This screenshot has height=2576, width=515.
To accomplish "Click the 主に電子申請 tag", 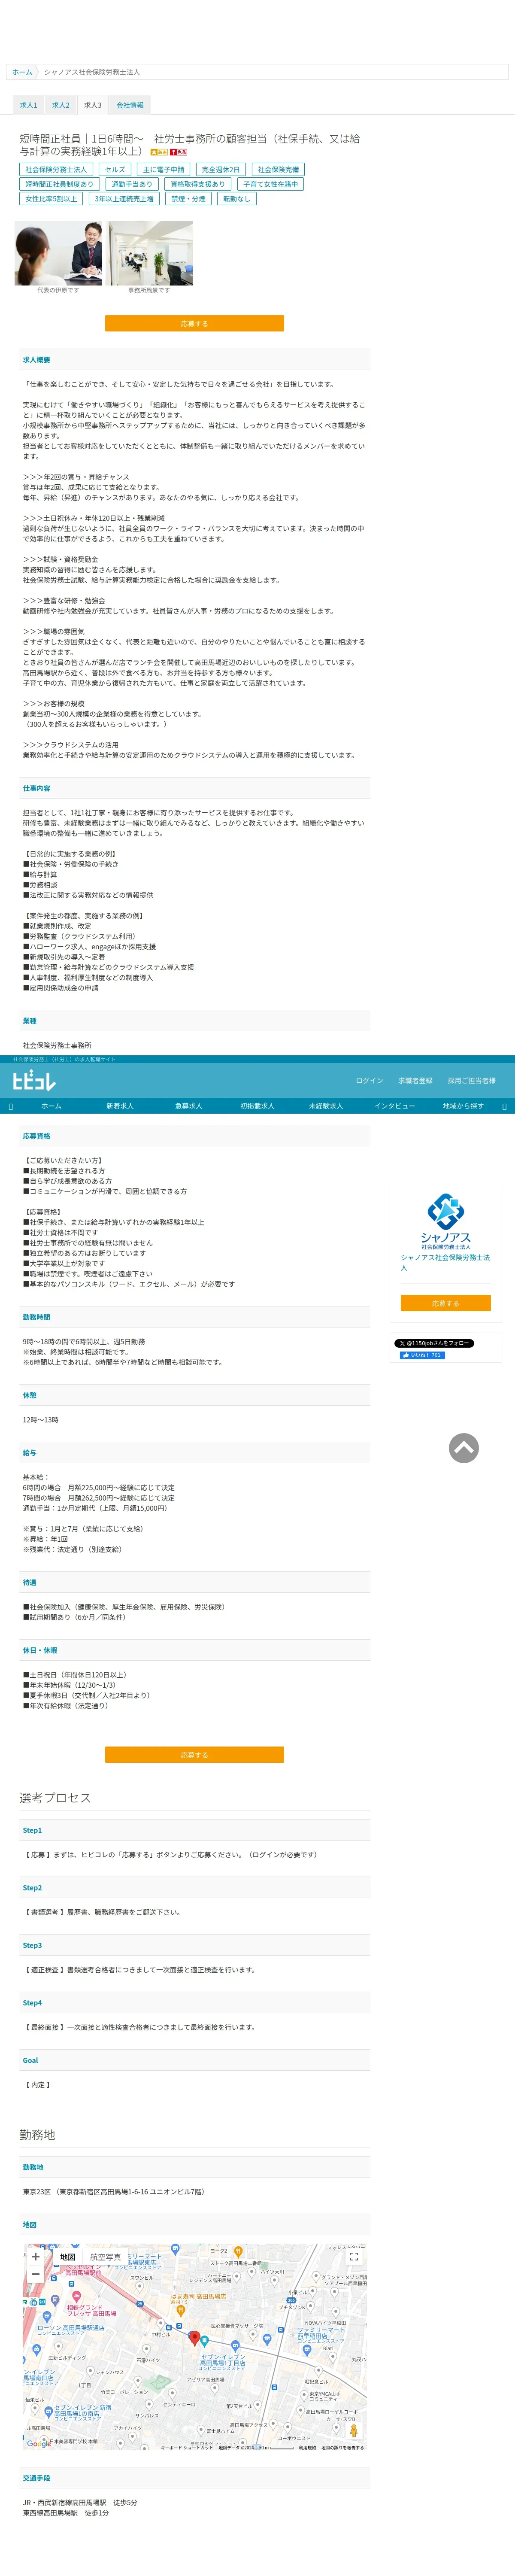I will point(163,170).
